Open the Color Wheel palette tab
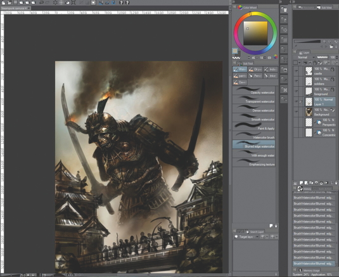Image resolution: width=339 pixels, height=277 pixels. click(247, 8)
